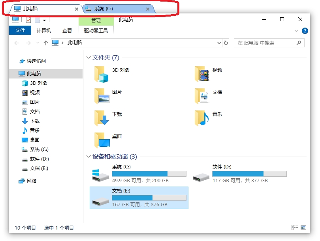Select the 系统 (C:) drive icon
Viewport: 320px width, 241px height.
pyautogui.click(x=100, y=175)
